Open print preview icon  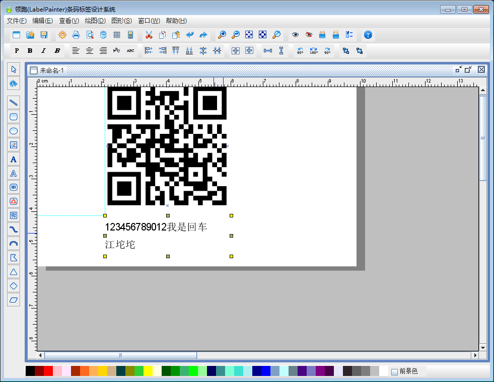pos(90,35)
